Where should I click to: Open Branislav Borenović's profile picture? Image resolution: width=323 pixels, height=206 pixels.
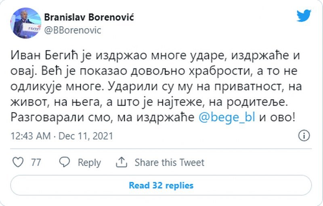[25, 23]
